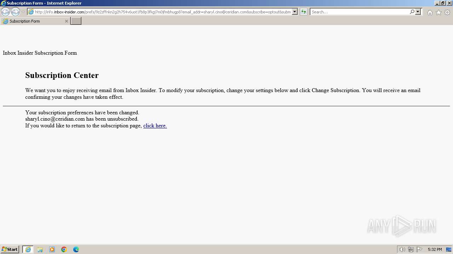453x254 pixels.
Task: Click the Internet Explorer taskbar icon
Action: pos(28,249)
